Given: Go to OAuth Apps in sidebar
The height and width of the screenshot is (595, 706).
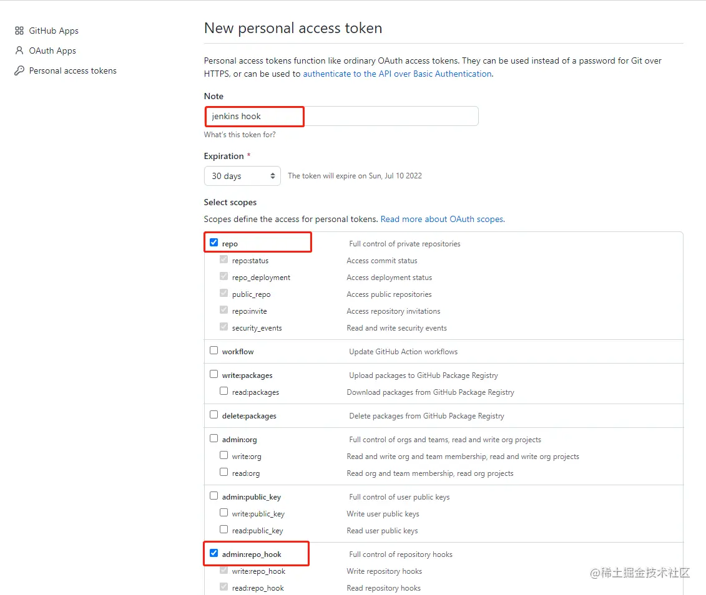Looking at the screenshot, I should (x=52, y=51).
